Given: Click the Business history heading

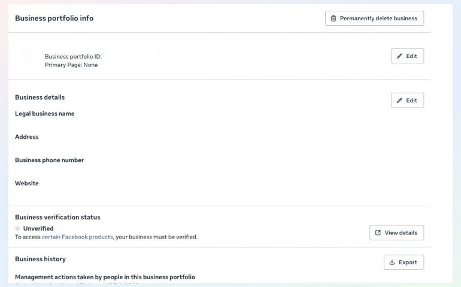Looking at the screenshot, I should [x=40, y=259].
